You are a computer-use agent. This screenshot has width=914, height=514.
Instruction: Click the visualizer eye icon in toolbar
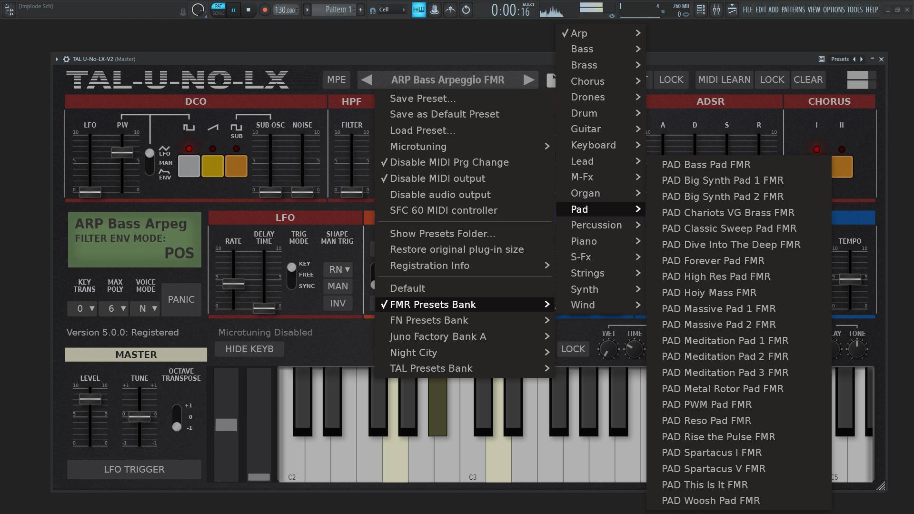(x=612, y=16)
